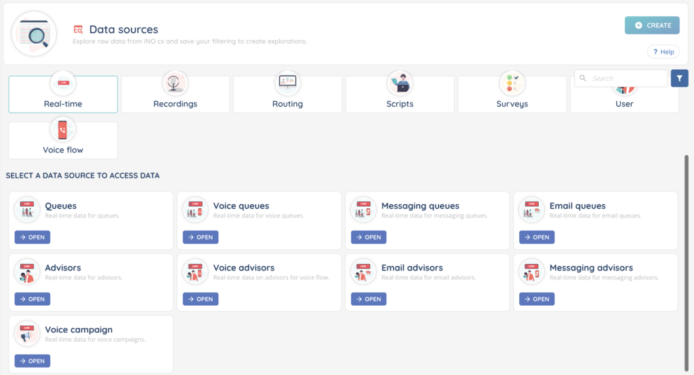Open the Help link
Viewport: 694px width, 375px height.
[x=663, y=52]
